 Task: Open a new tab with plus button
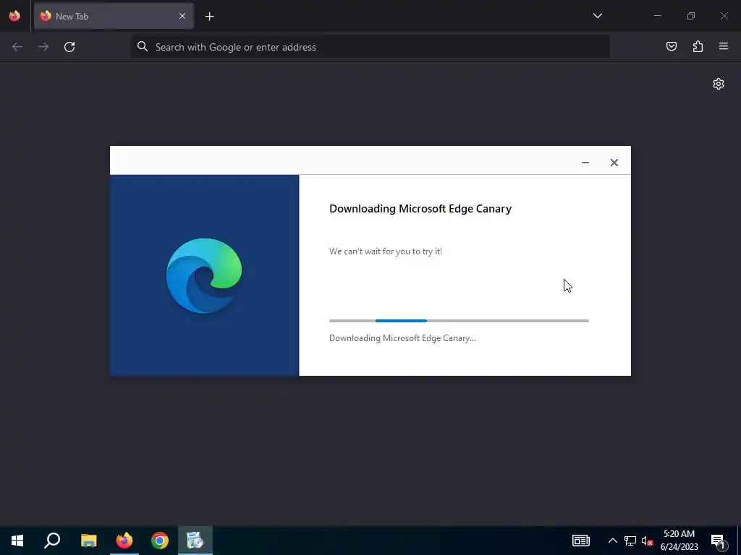click(x=209, y=17)
